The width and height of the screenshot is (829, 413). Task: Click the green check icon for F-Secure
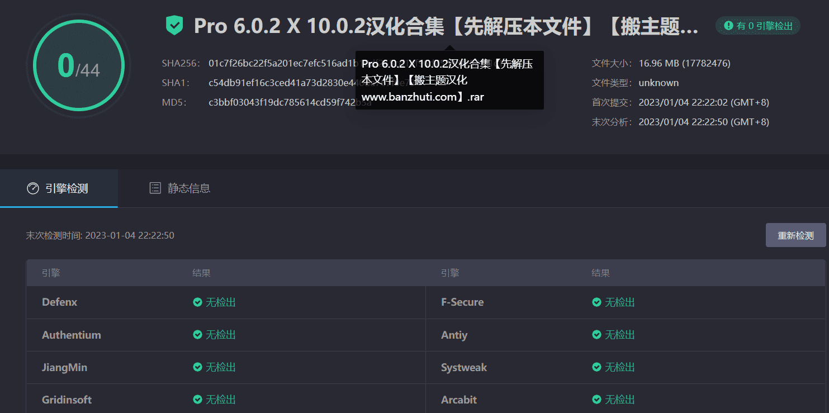[x=596, y=302]
